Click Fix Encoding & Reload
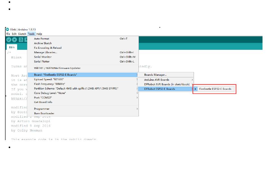This screenshot has height=184, width=267. [x=83, y=48]
